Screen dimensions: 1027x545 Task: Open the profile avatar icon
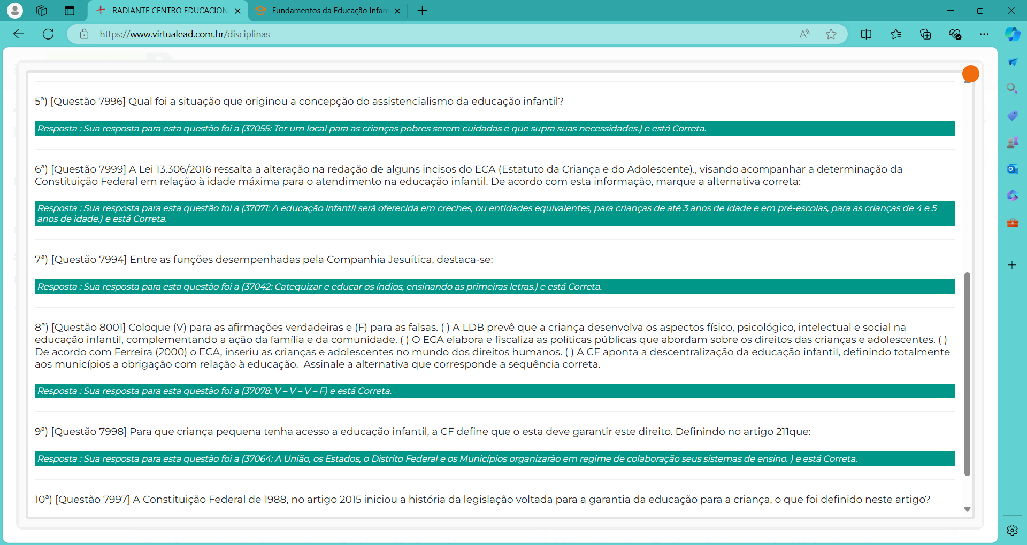(x=15, y=11)
